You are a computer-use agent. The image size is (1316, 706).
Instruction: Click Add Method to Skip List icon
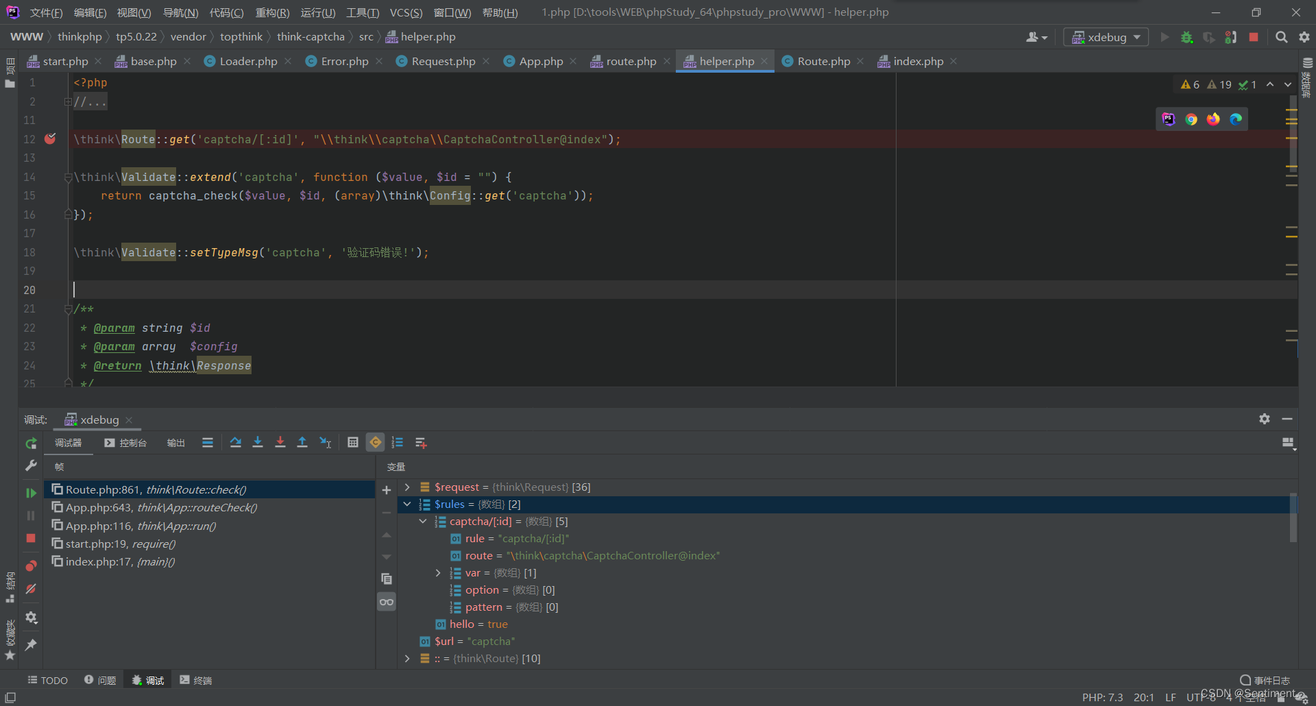tap(421, 443)
